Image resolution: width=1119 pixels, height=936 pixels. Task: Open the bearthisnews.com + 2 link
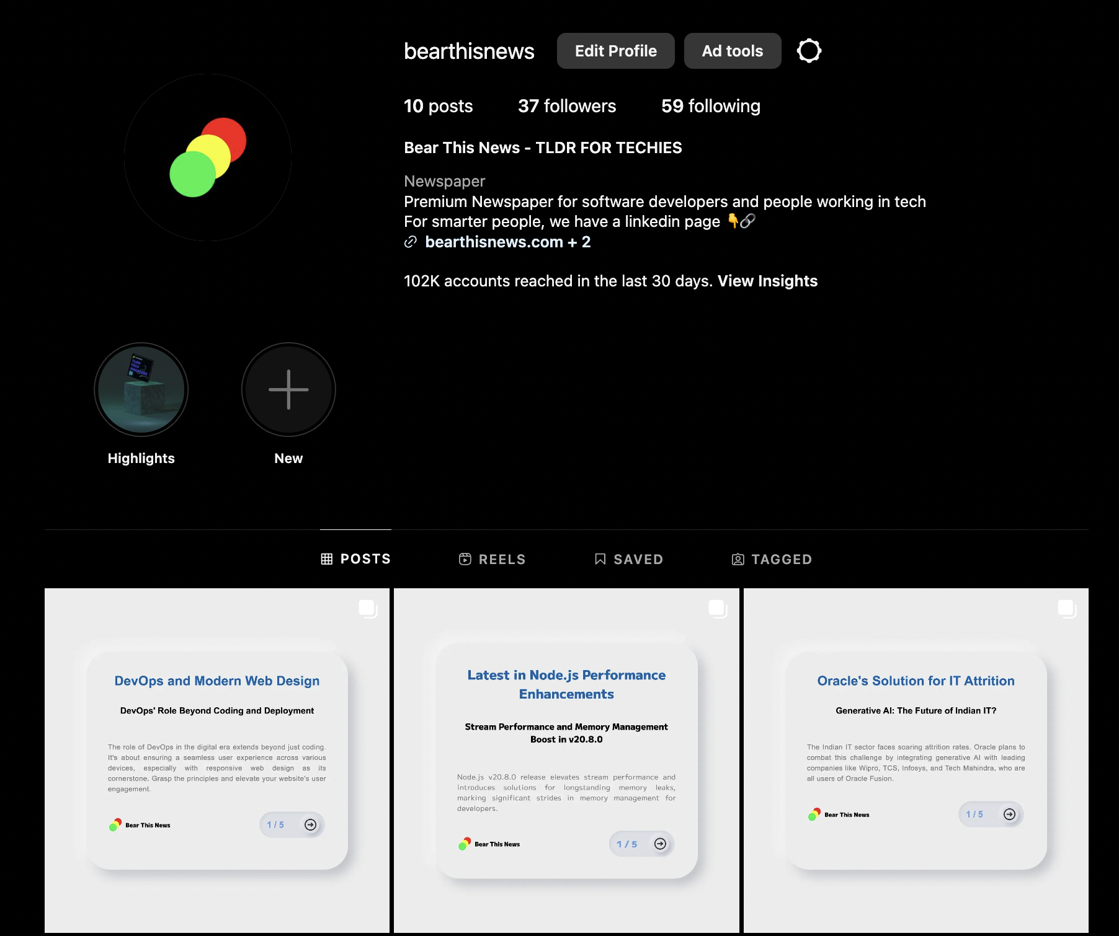(507, 242)
